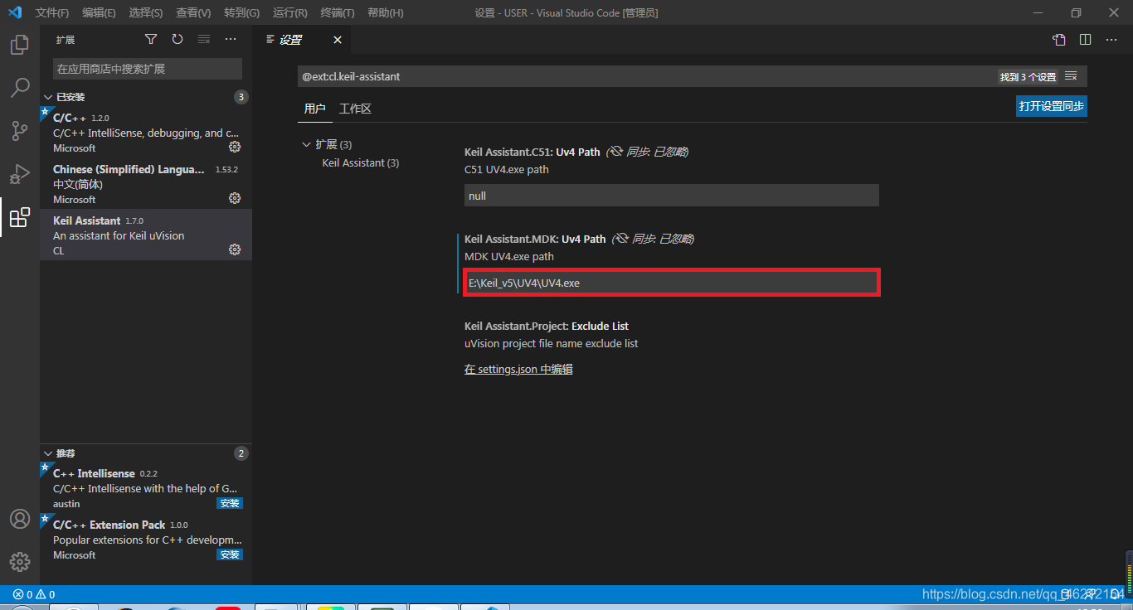Viewport: 1133px width, 610px height.
Task: Open the Selection menu (选择)
Action: pyautogui.click(x=146, y=13)
